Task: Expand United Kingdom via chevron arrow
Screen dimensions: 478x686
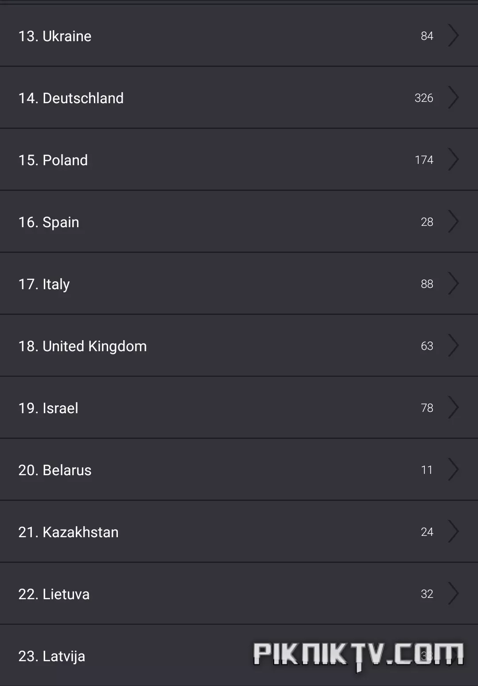Action: 453,345
